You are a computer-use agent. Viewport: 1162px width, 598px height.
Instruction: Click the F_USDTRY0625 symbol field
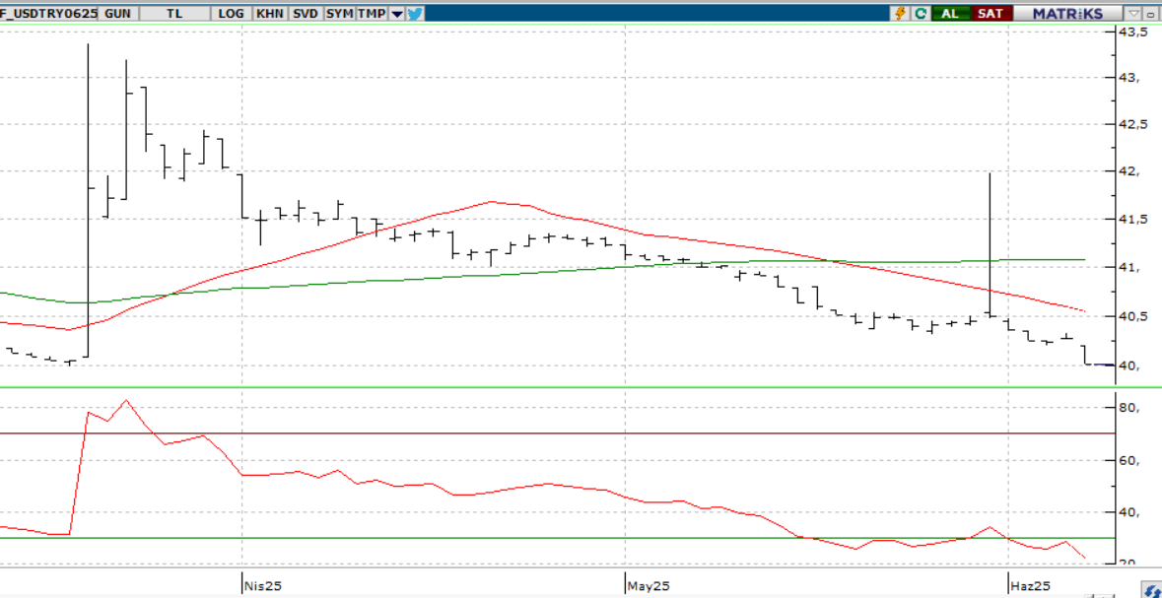(x=49, y=14)
